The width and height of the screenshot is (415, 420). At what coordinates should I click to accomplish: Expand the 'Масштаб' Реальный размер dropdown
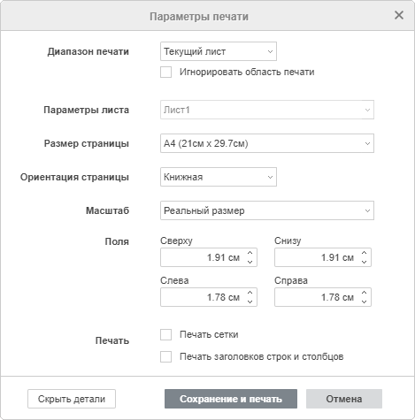pyautogui.click(x=267, y=210)
